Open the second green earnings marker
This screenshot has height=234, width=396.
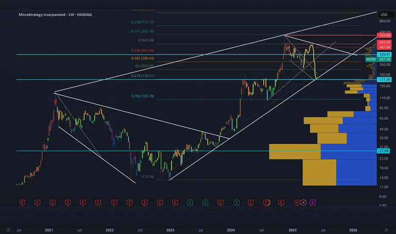[x=205, y=203]
